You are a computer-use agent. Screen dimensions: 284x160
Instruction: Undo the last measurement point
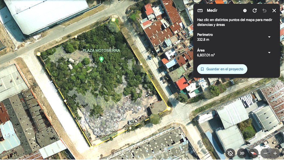point(264,11)
